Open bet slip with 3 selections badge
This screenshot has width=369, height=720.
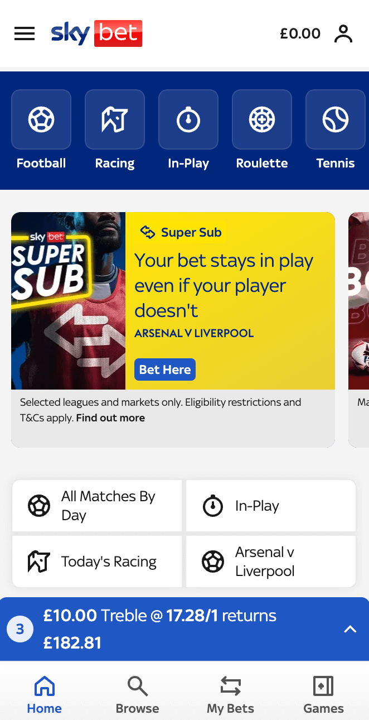pos(20,630)
